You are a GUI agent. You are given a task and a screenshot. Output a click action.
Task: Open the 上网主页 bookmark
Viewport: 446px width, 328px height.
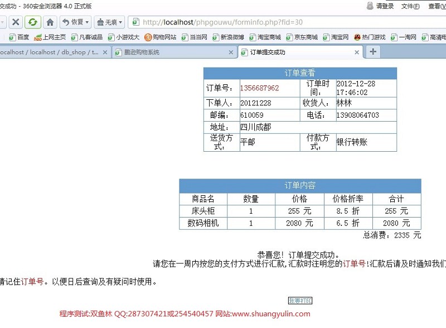(50, 37)
